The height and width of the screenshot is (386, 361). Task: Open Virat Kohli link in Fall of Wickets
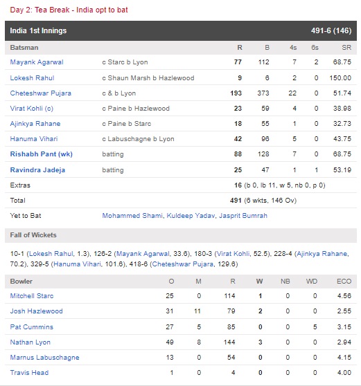click(x=233, y=254)
